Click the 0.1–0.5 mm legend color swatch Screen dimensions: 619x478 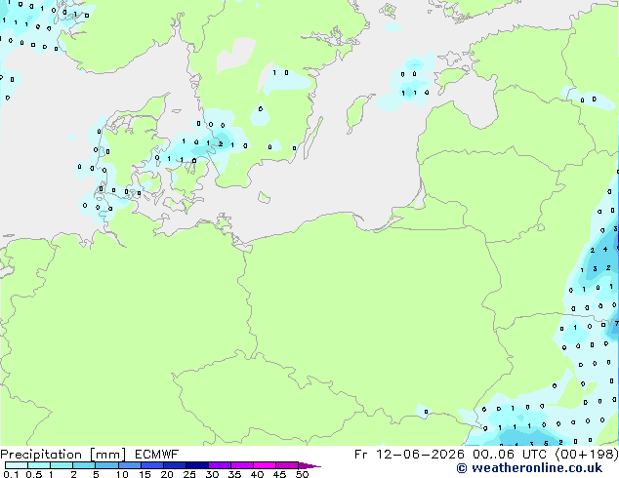[17, 465]
